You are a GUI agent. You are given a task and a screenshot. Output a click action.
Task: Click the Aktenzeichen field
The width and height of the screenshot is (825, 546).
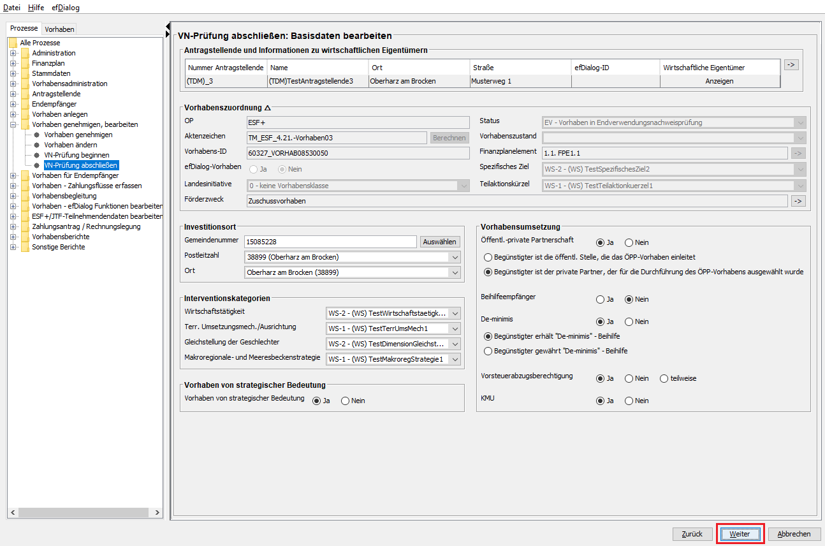337,137
